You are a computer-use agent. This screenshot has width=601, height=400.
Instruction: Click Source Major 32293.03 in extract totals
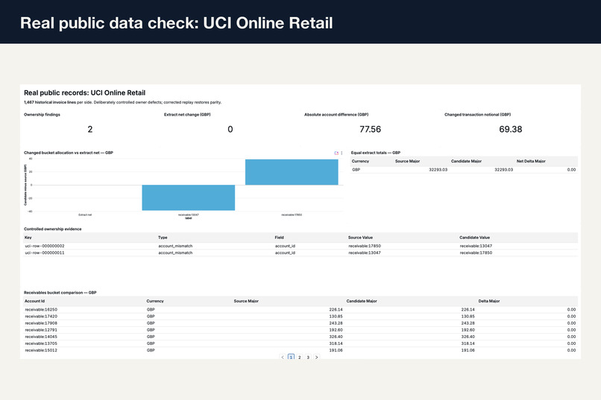(x=438, y=170)
